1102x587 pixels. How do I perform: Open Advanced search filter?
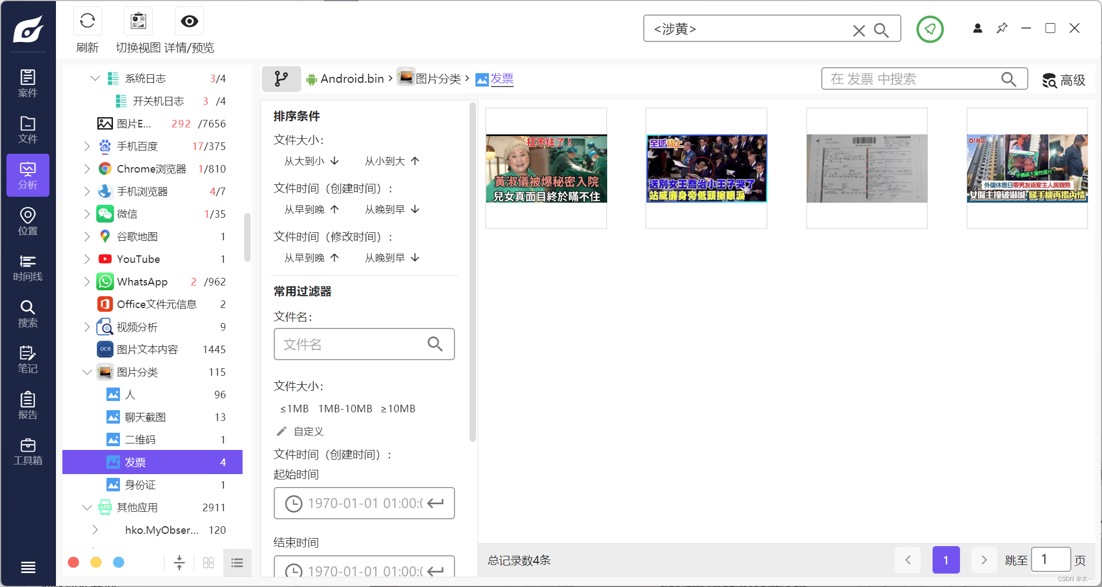click(1064, 80)
